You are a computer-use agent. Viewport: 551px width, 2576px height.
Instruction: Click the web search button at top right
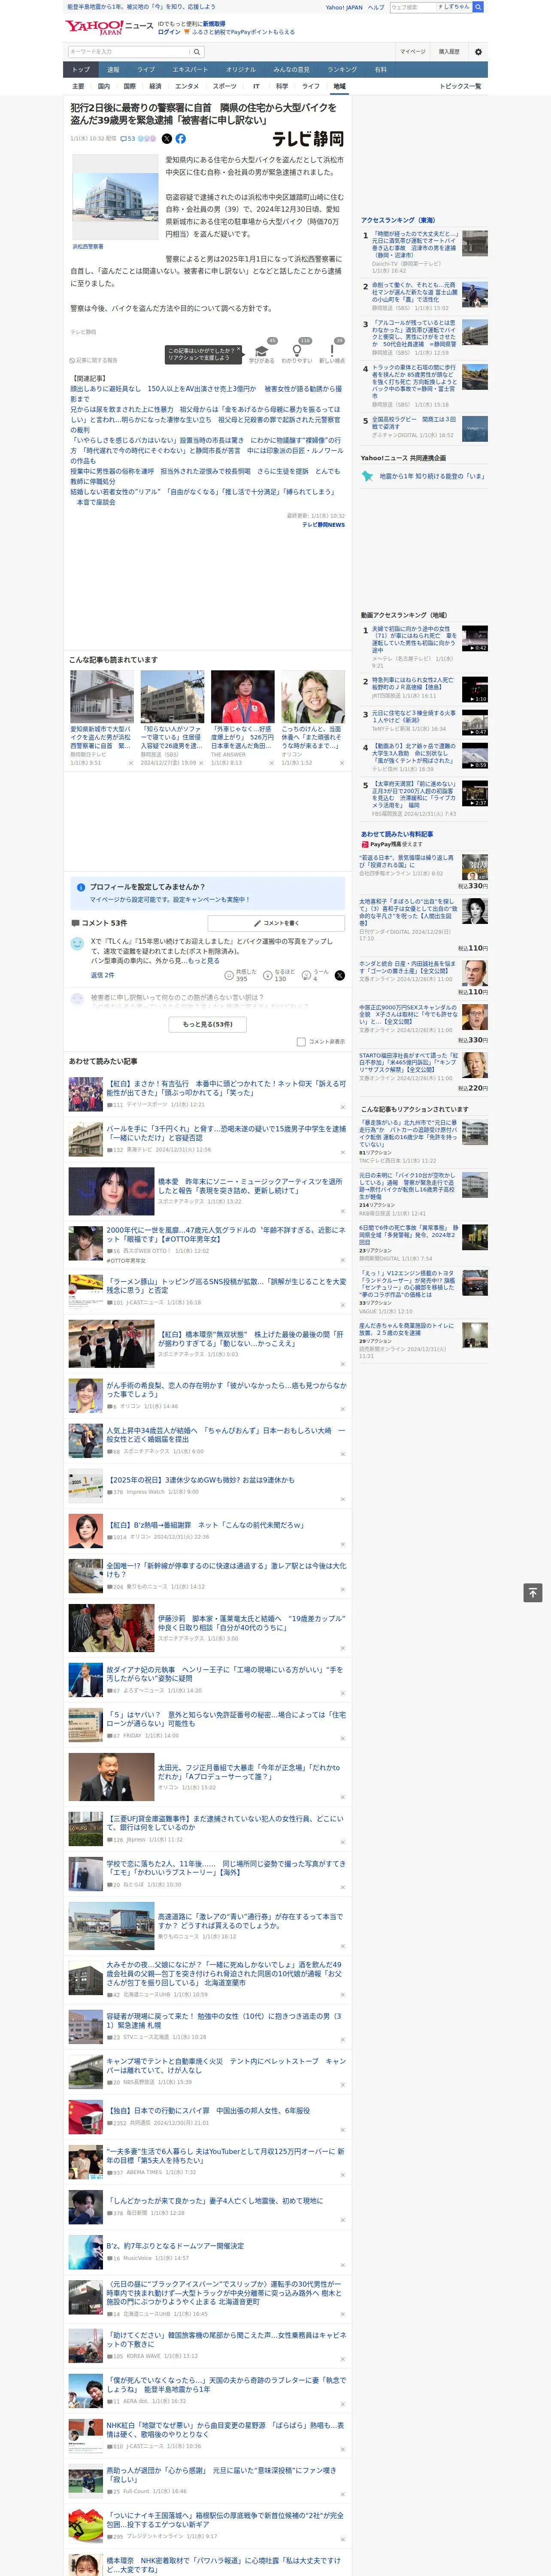(478, 7)
